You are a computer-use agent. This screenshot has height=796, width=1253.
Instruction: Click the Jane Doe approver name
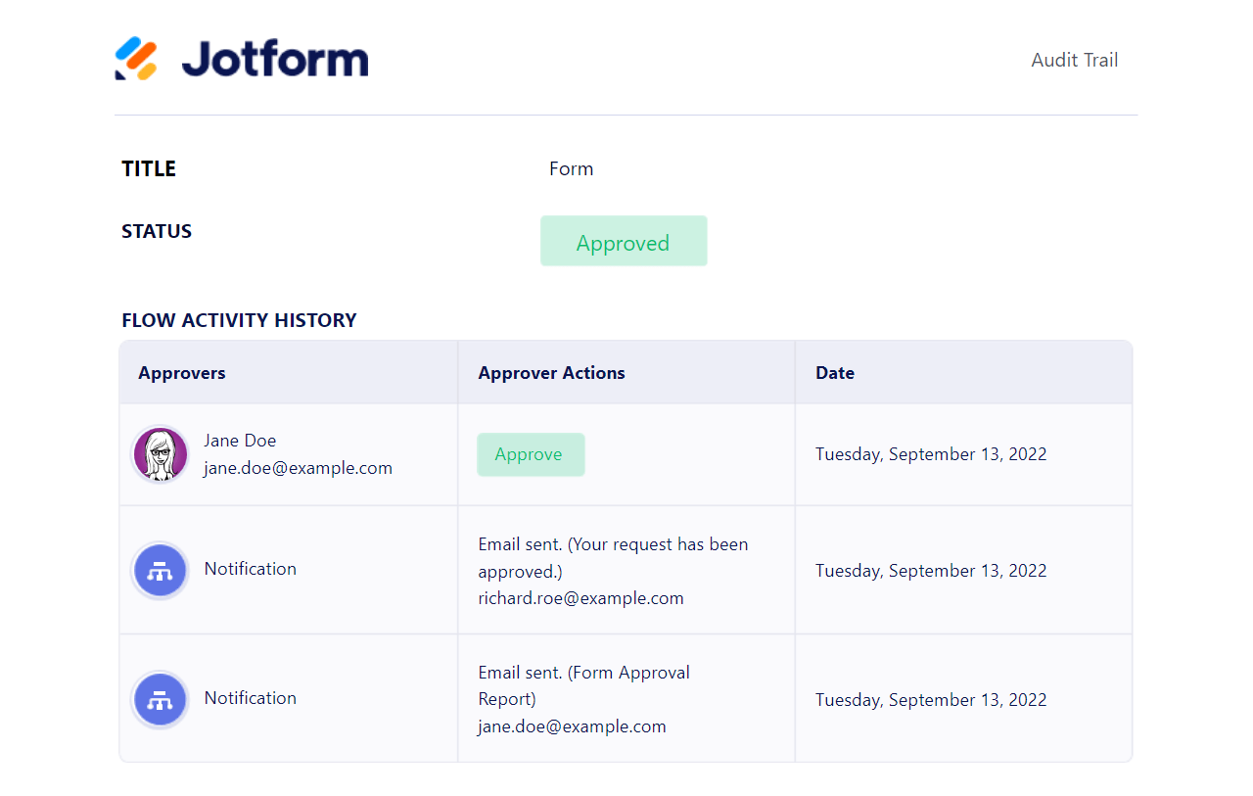tap(240, 441)
